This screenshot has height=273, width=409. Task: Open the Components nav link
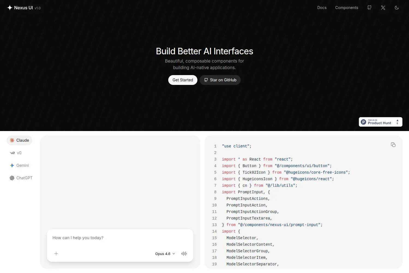coord(347,8)
